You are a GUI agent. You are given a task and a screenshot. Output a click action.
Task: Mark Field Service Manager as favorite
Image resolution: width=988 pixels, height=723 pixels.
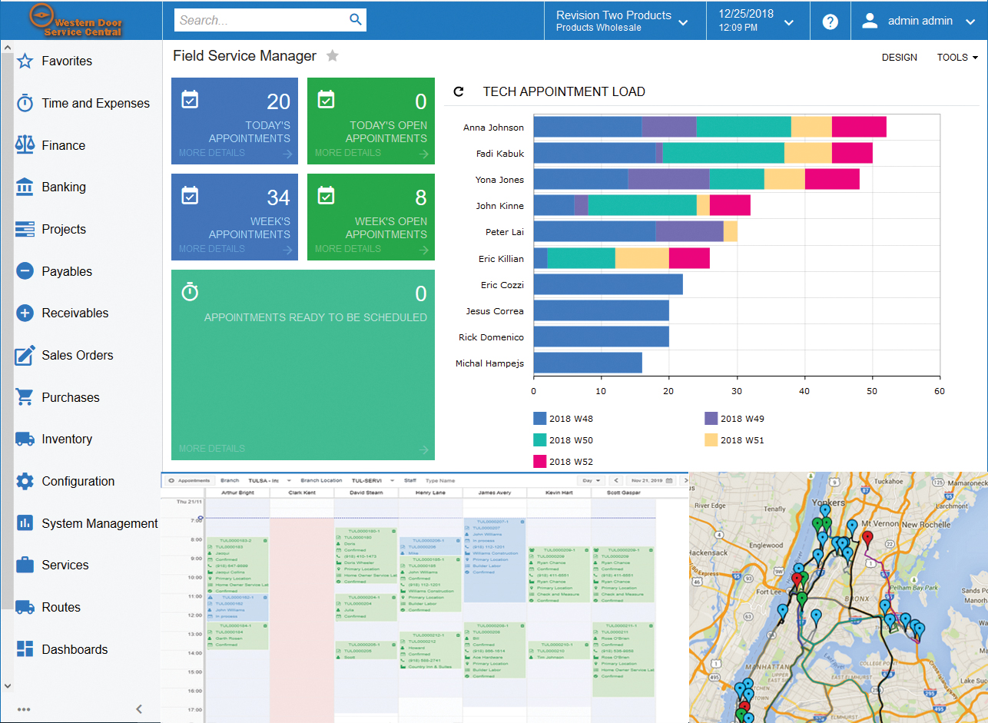point(333,56)
